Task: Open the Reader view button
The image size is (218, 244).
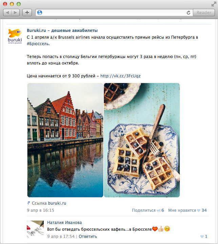Action: [204, 13]
